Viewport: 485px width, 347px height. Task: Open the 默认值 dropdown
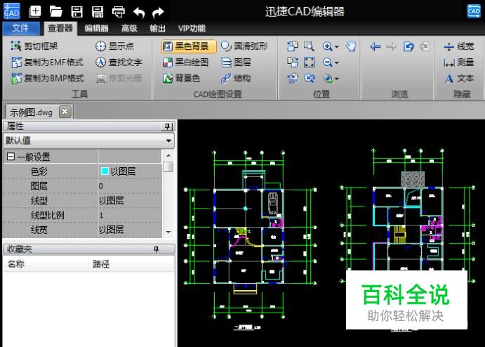tap(88, 140)
